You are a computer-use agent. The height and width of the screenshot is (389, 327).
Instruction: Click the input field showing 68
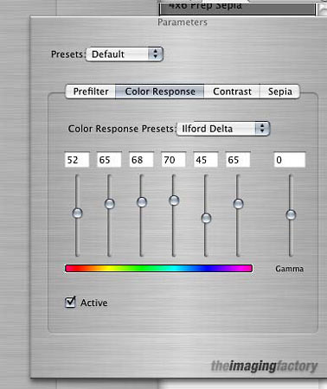coord(141,160)
